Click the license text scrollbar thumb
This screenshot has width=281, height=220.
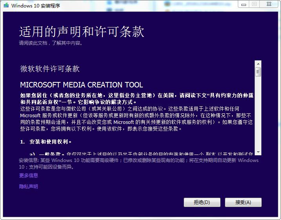258,72
